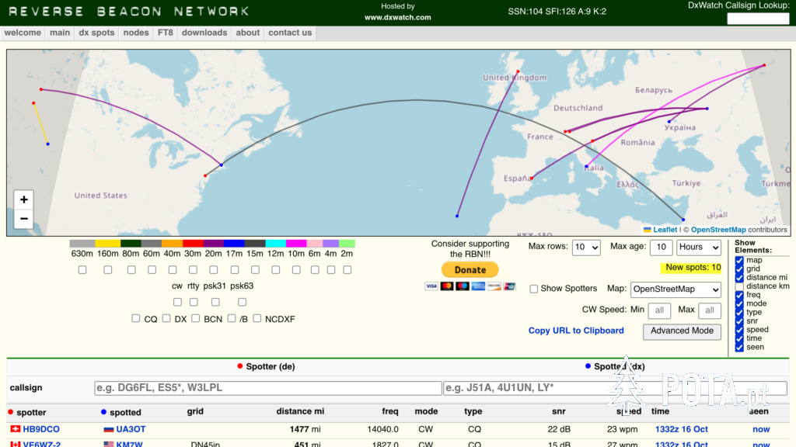Viewport: 796px width, 447px height.
Task: Click the CW Speed Min field
Action: click(x=659, y=310)
